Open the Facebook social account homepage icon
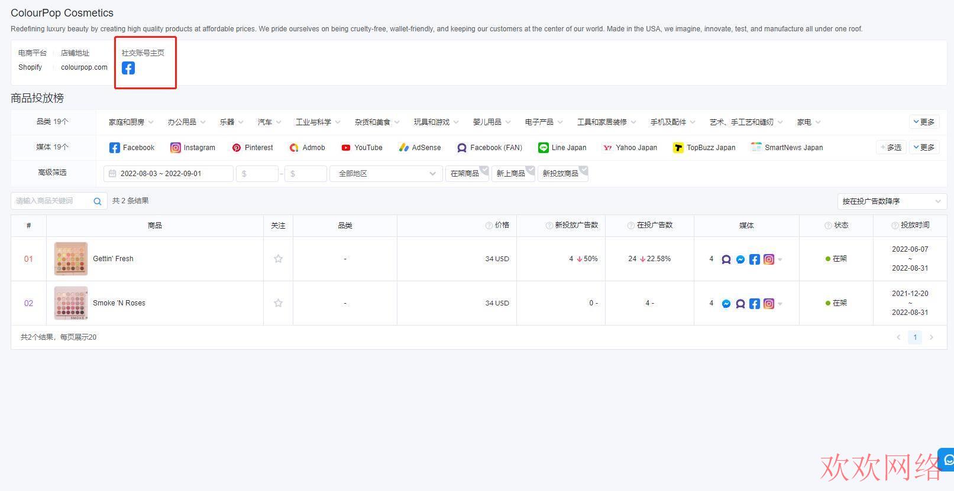 pos(128,68)
